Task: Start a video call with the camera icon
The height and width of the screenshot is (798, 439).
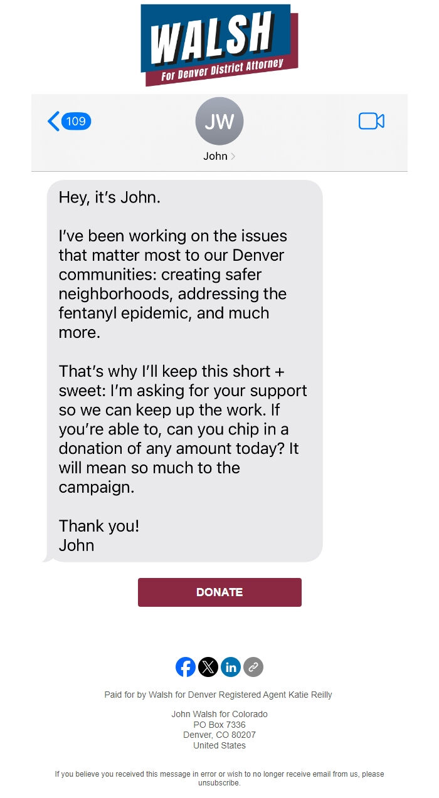Action: [x=373, y=121]
